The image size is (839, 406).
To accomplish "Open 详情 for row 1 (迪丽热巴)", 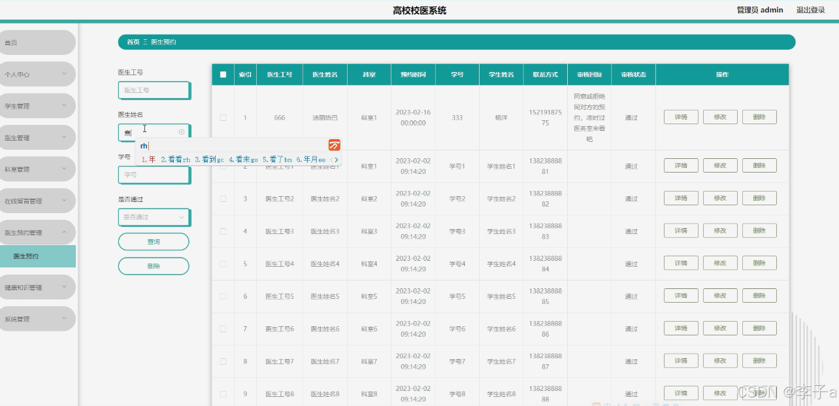I will tap(681, 117).
